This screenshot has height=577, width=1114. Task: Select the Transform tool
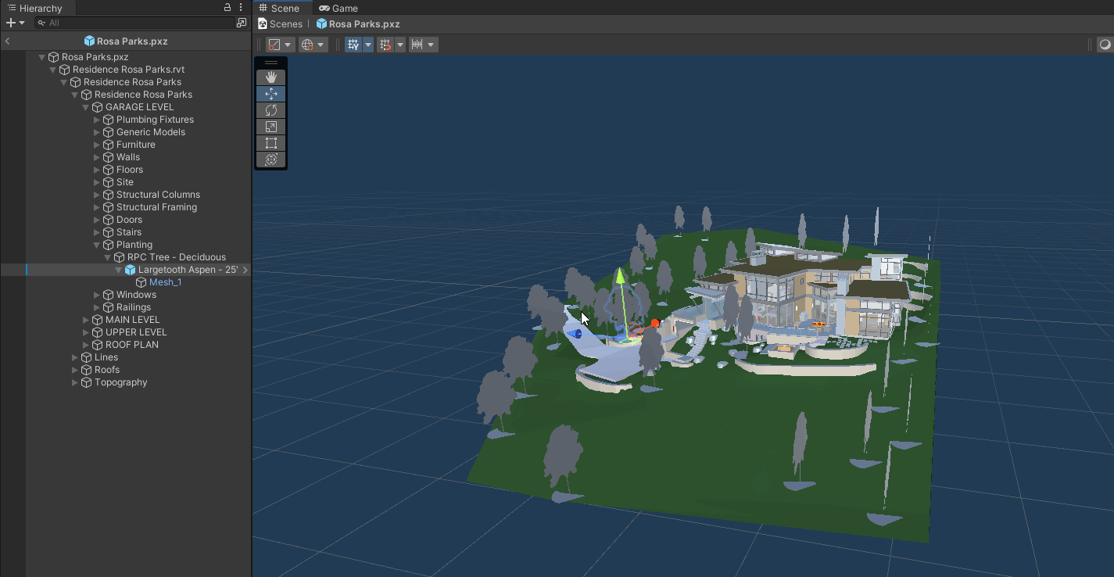tap(271, 159)
